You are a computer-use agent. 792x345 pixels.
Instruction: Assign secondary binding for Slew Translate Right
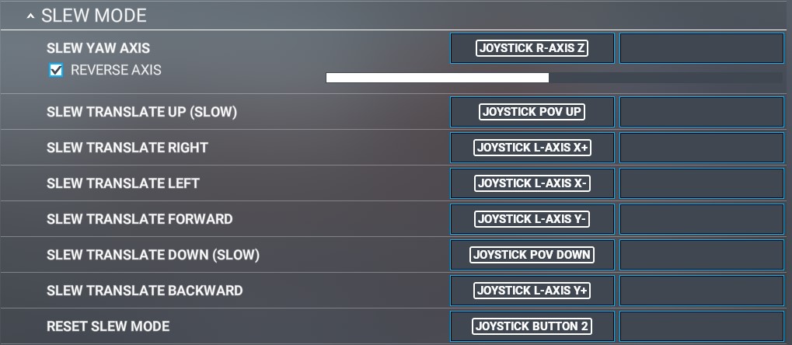tap(701, 148)
